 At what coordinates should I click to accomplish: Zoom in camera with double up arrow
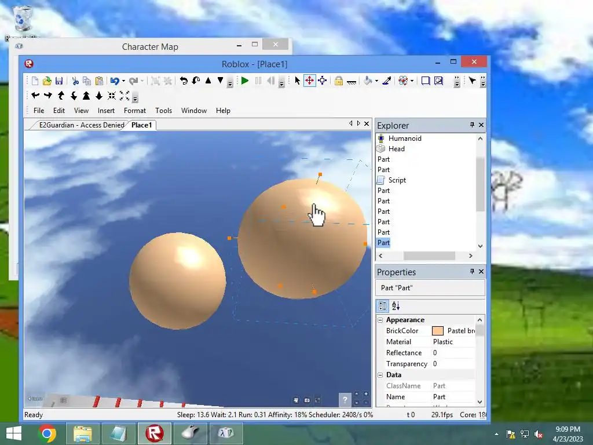[86, 96]
